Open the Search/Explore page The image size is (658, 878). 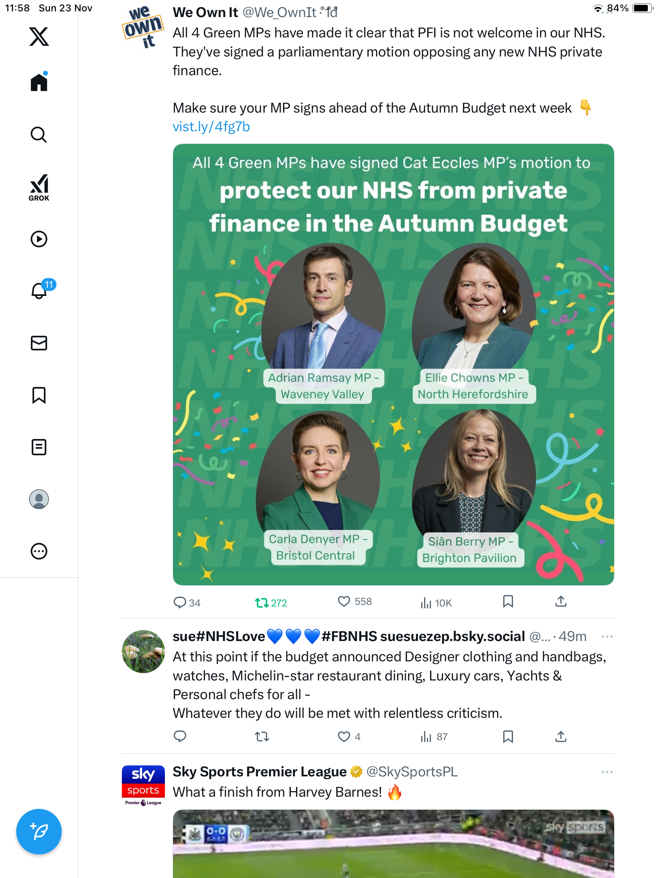39,135
